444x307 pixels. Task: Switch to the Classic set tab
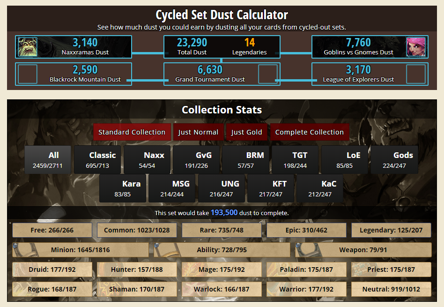tap(97, 160)
